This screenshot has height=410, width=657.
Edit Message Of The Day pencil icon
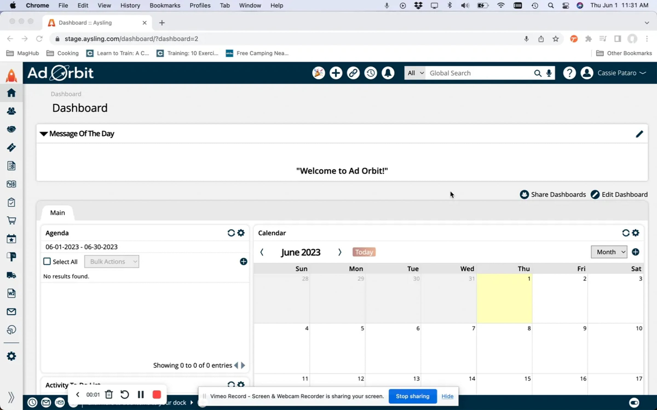pyautogui.click(x=639, y=134)
